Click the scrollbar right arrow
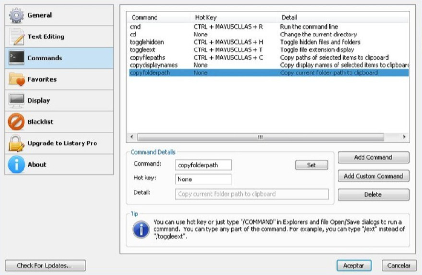Image resolution: width=422 pixels, height=275 pixels. [404, 137]
